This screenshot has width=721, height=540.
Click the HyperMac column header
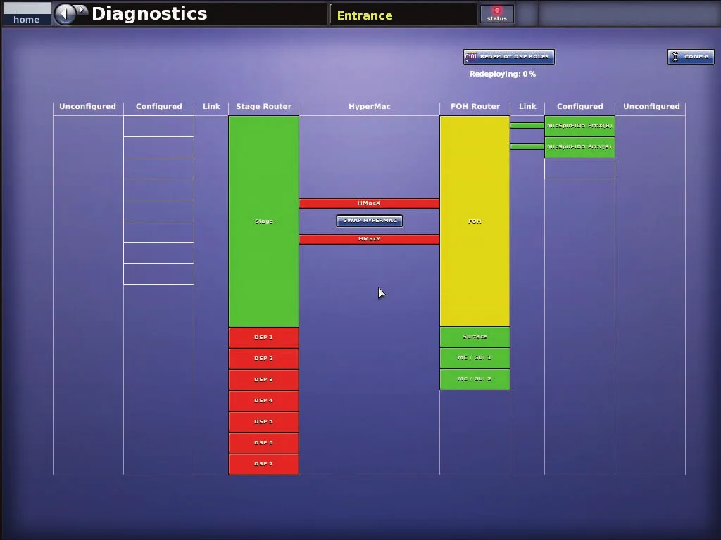tap(369, 107)
